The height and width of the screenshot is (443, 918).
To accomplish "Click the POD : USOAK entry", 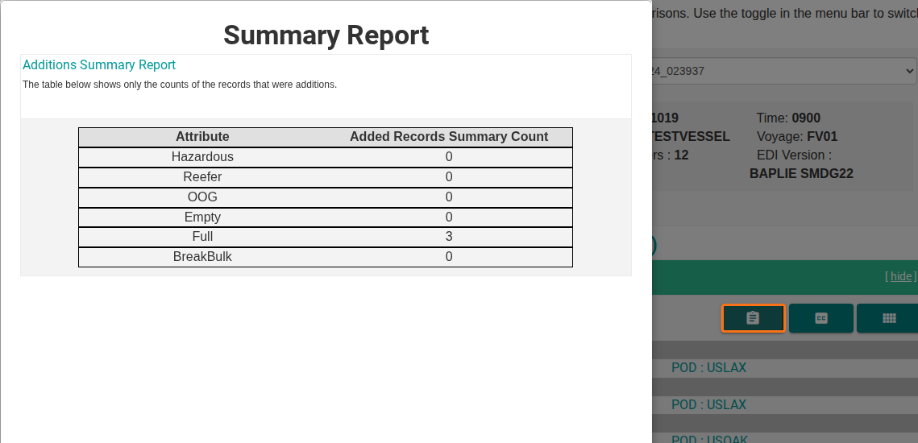I will point(709,438).
